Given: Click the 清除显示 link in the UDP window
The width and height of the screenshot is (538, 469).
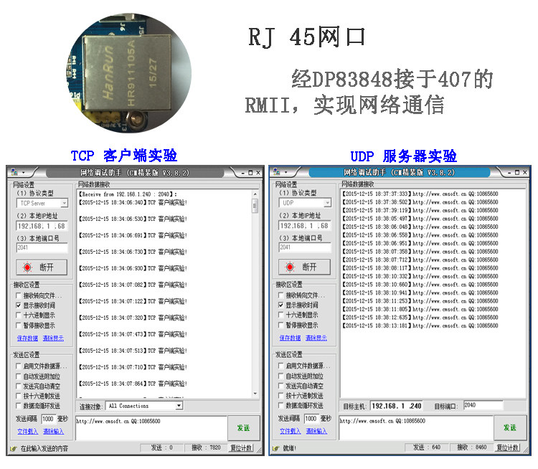Looking at the screenshot, I should tap(316, 338).
